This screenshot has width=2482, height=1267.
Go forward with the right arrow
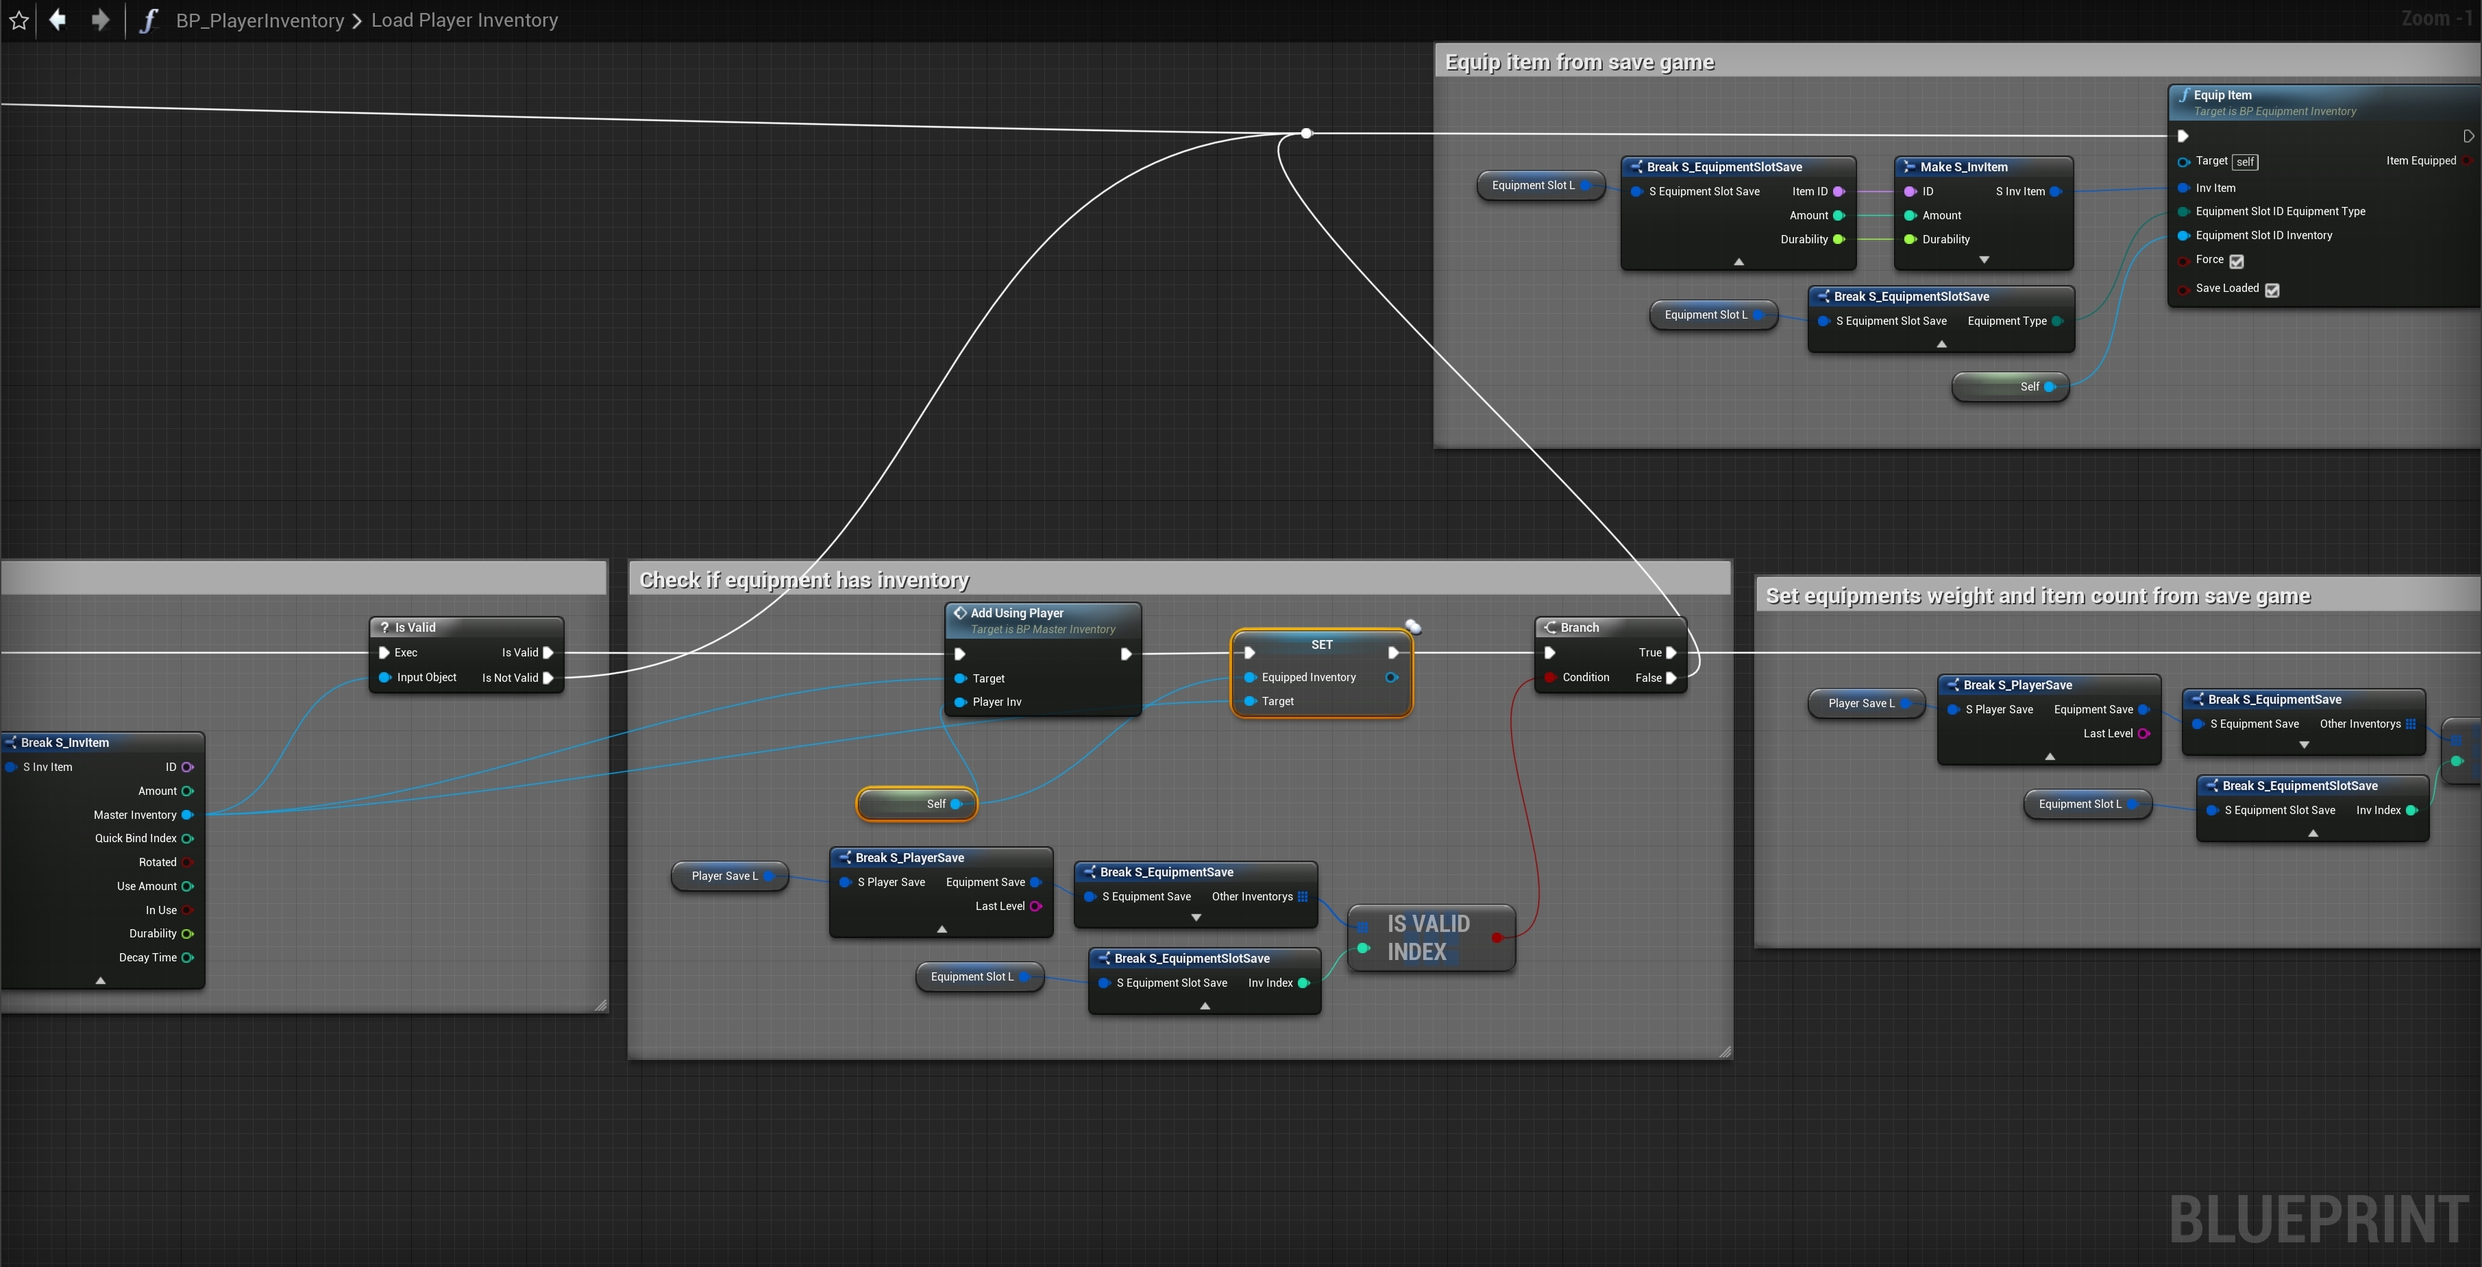pyautogui.click(x=100, y=21)
